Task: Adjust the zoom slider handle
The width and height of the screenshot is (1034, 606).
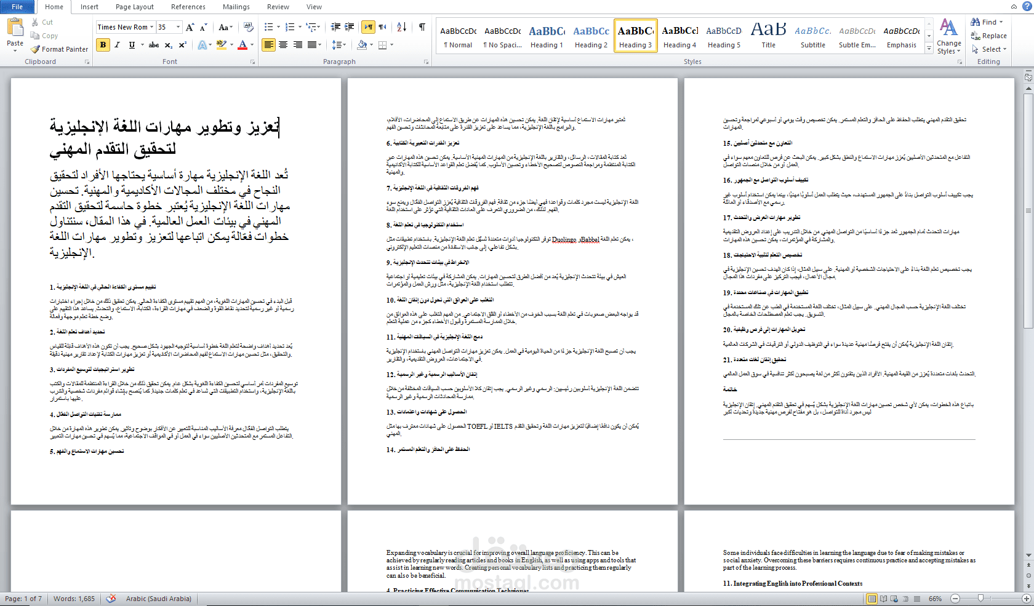Action: (980, 599)
